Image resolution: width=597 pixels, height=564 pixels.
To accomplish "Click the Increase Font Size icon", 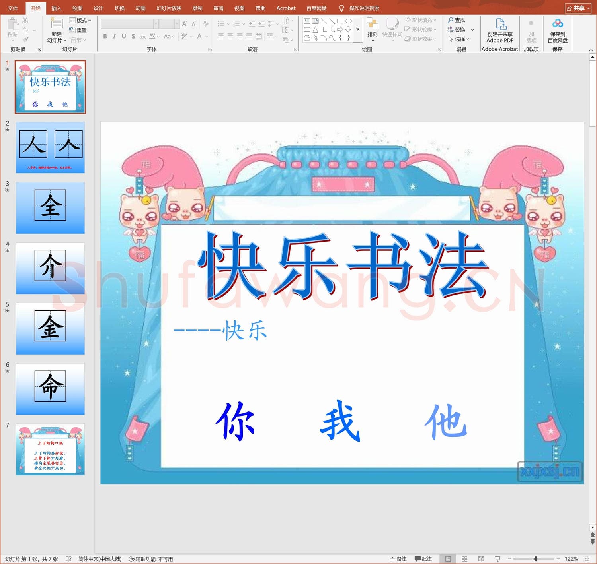I will 185,24.
